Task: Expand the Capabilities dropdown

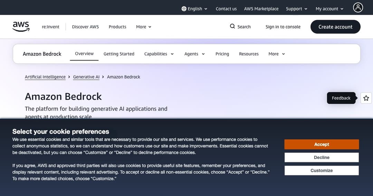Action: click(x=159, y=54)
